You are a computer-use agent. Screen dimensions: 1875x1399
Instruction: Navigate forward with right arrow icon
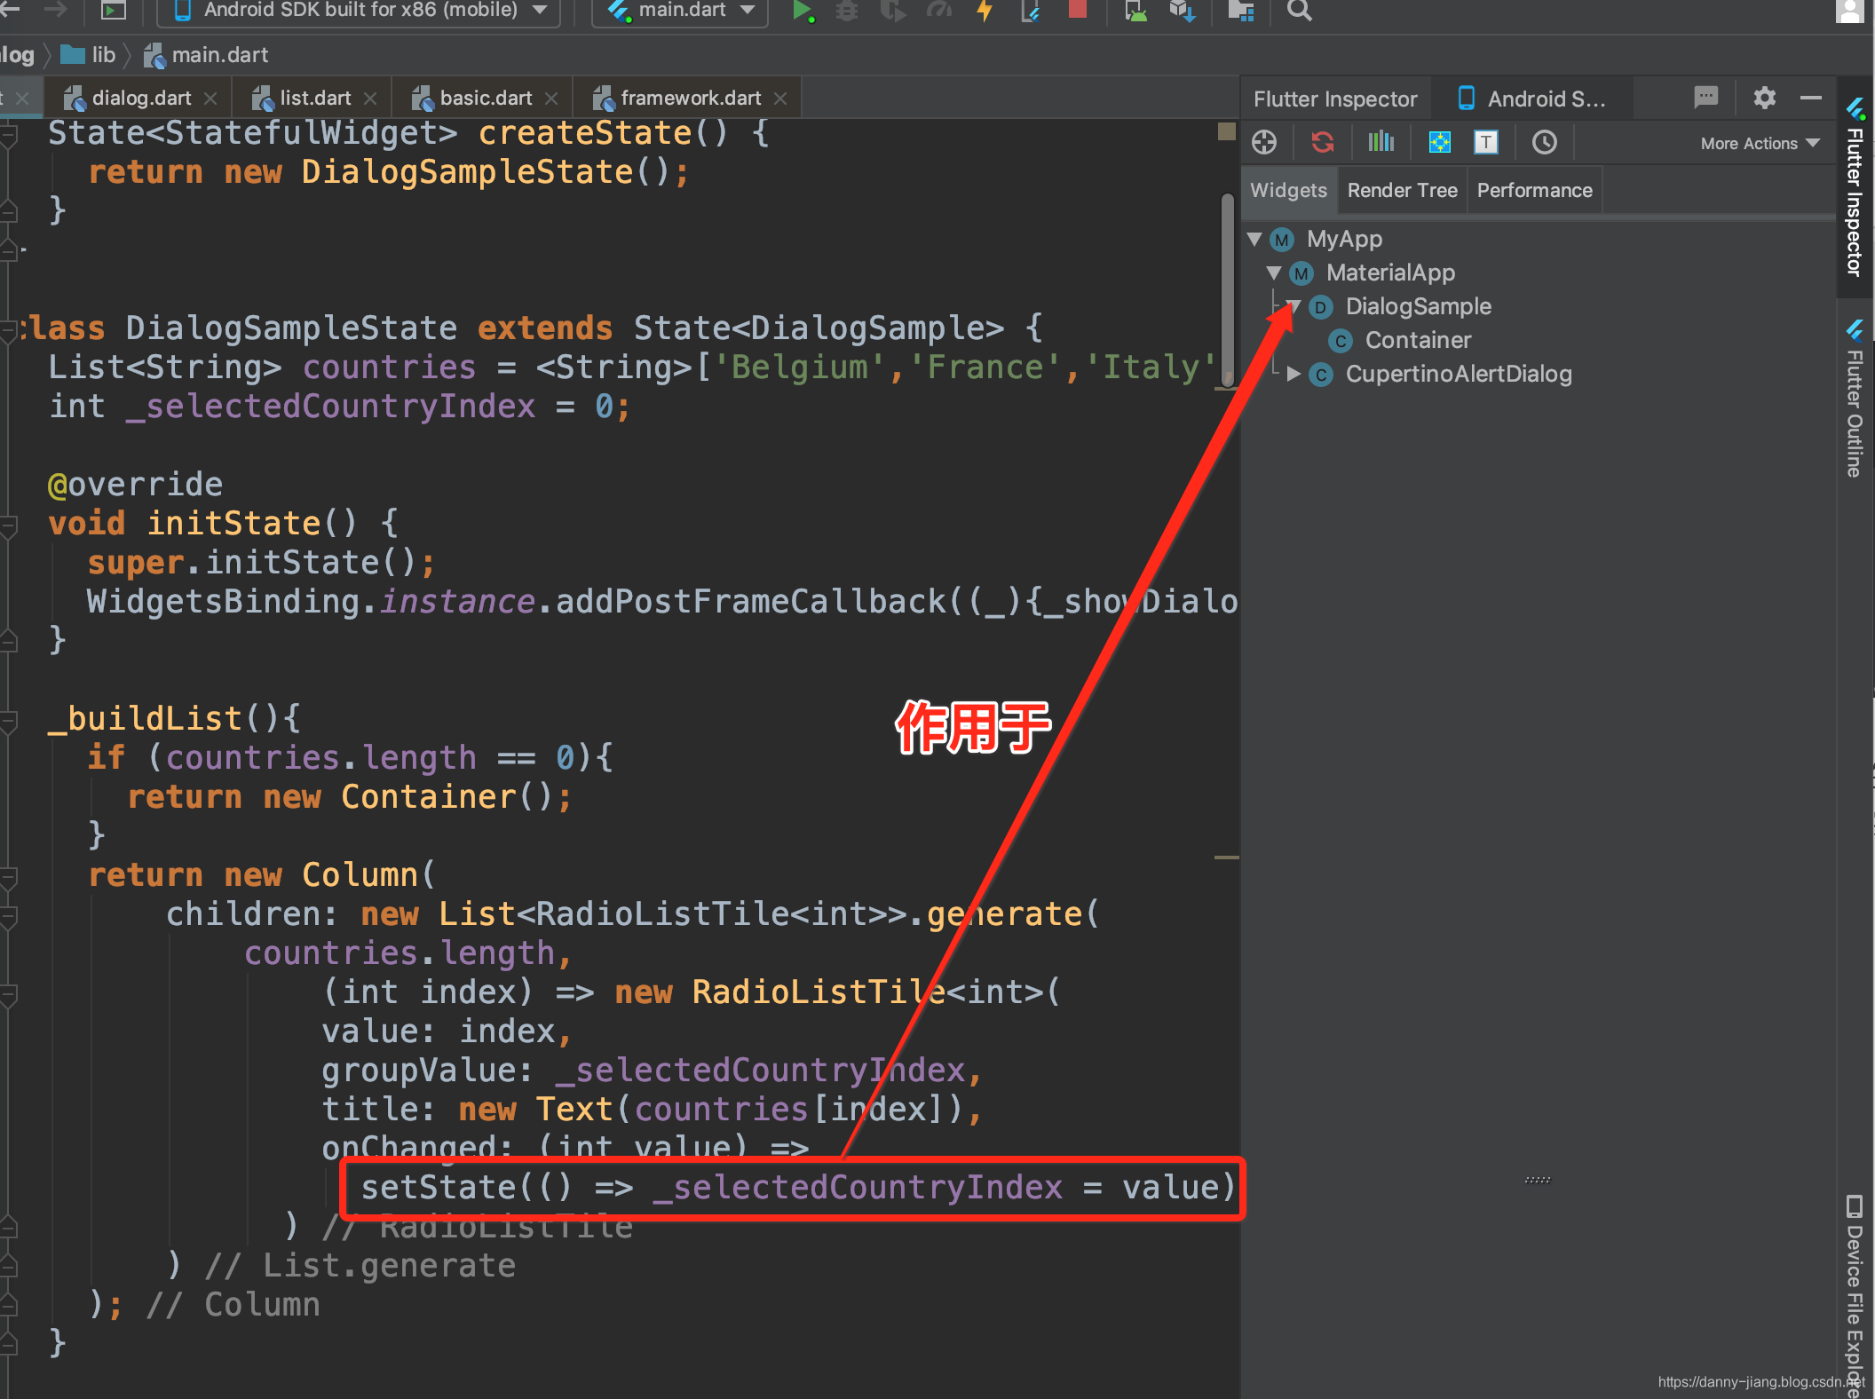tap(56, 9)
